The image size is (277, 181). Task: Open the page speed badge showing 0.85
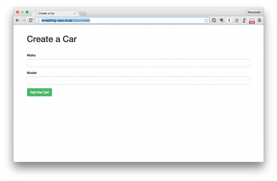pos(251,21)
